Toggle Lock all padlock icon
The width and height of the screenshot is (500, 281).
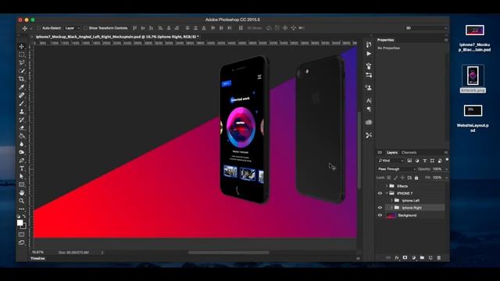pyautogui.click(x=416, y=178)
